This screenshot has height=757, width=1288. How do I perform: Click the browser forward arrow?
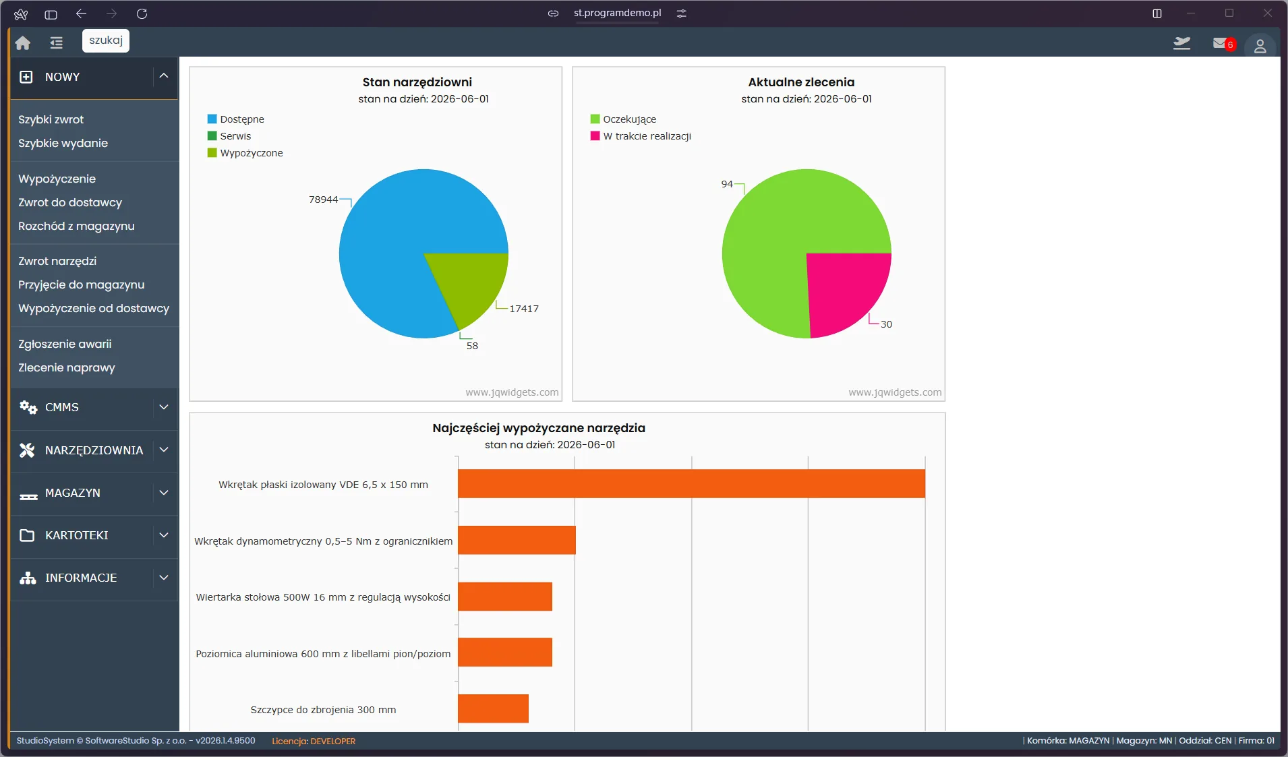112,13
